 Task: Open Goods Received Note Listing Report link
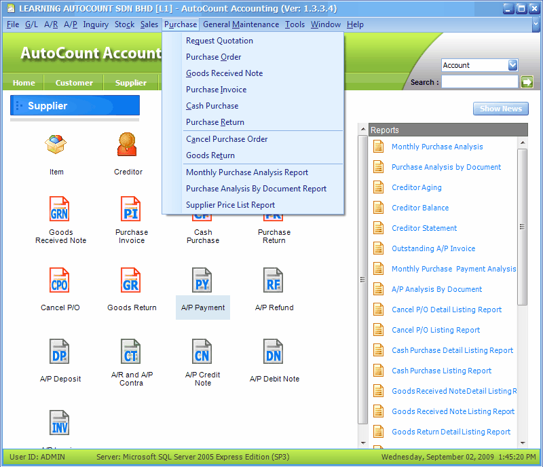pyautogui.click(x=453, y=411)
